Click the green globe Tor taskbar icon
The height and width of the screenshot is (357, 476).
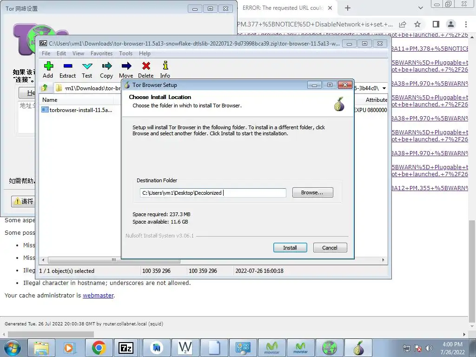pyautogui.click(x=330, y=348)
